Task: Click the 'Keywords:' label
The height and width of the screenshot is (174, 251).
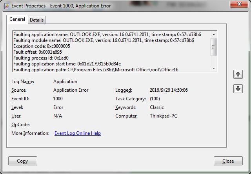Action: [126, 107]
